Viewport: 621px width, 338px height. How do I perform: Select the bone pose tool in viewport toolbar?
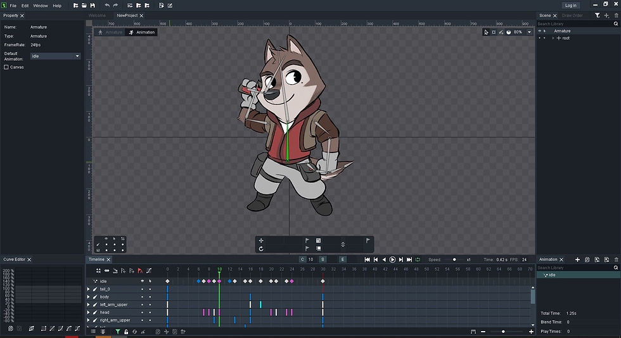tap(494, 32)
